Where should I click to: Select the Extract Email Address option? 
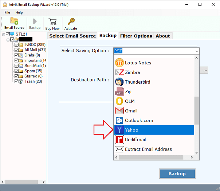154,149
